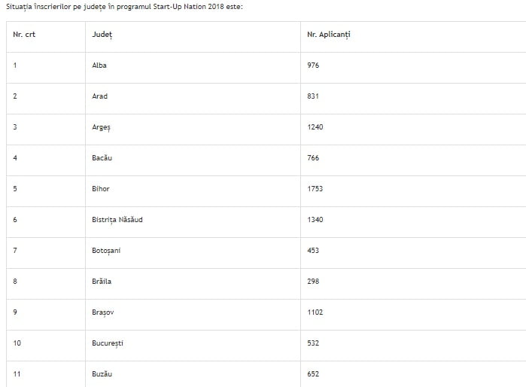Screen dimensions: 526x387
Task: Click the București row name
Action: coord(108,343)
